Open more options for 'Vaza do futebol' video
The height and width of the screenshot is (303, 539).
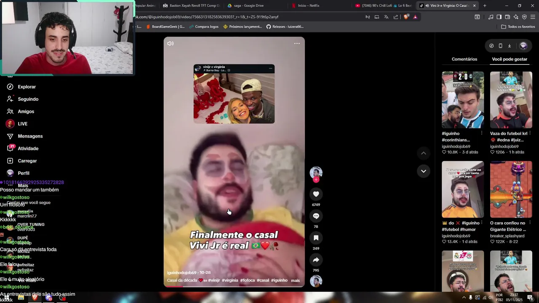(530, 133)
